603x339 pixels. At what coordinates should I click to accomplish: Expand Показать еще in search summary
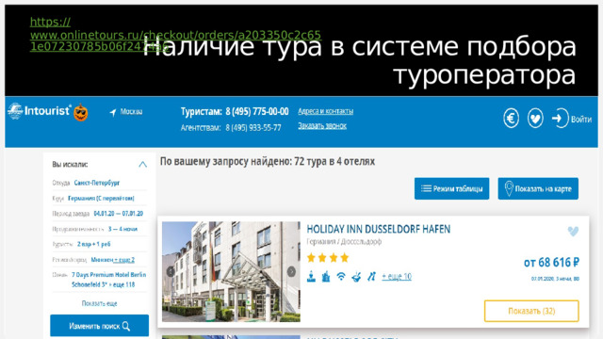click(99, 303)
